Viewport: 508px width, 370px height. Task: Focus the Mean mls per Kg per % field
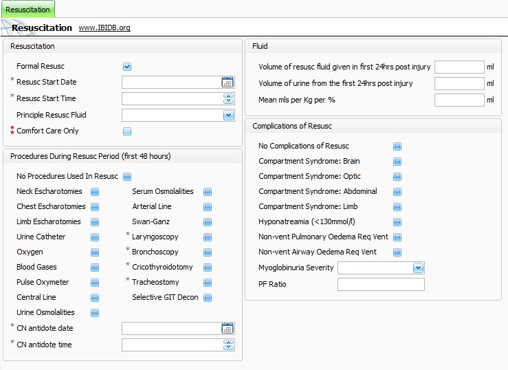click(x=459, y=100)
